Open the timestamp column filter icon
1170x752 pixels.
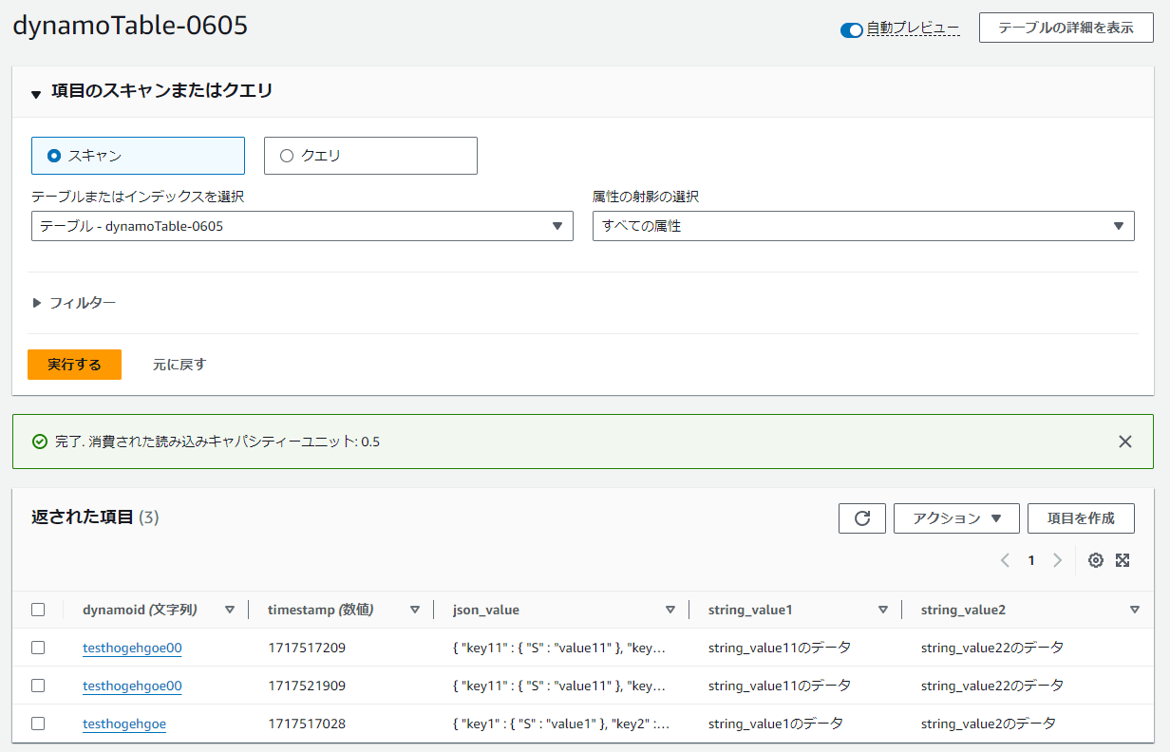pos(413,609)
